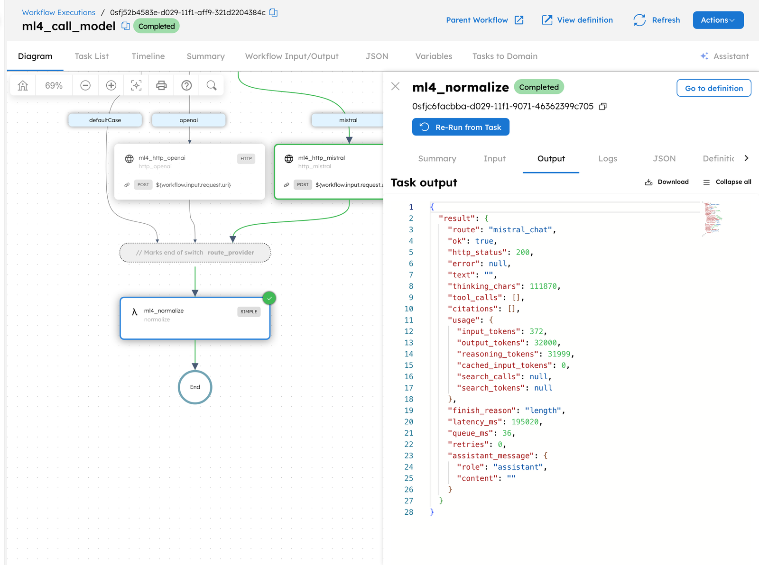This screenshot has width=759, height=565.
Task: Copy the workflow name ml4_call_model
Action: 125,26
